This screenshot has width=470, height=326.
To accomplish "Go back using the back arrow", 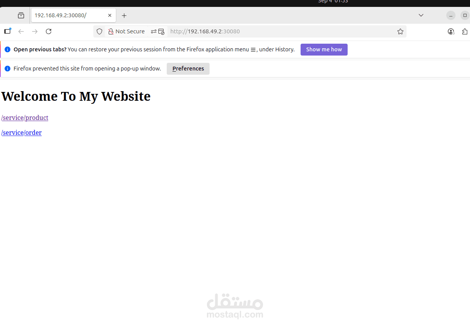I will click(21, 31).
